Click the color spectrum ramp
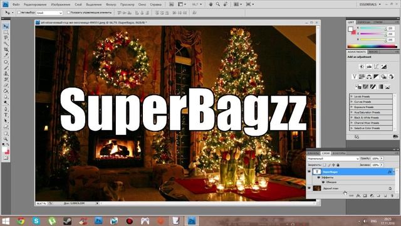The height and width of the screenshot is (226, 401). [x=372, y=46]
